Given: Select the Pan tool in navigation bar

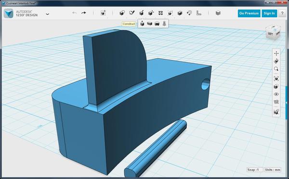Looking at the screenshot, I should pos(276,53).
